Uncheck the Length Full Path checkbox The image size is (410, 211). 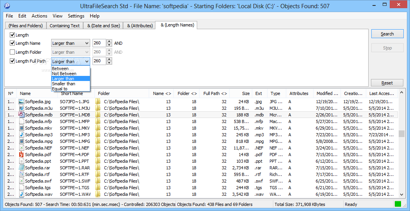pos(12,61)
